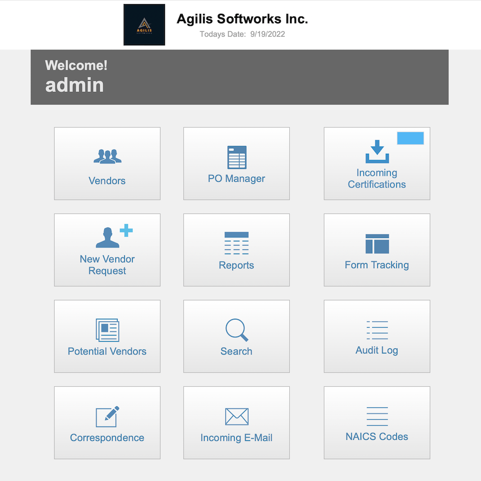Click the Incoming E-Mail envelope icon
Viewport: 481px width, 481px height.
pyautogui.click(x=236, y=416)
